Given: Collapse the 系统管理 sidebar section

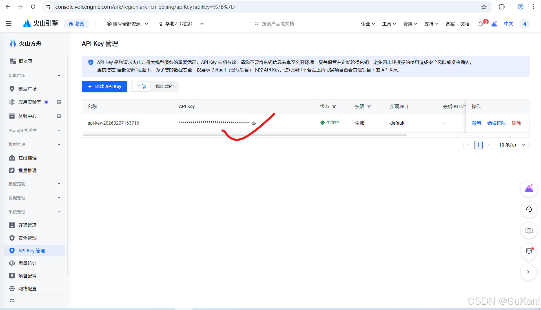Looking at the screenshot, I should [59, 212].
